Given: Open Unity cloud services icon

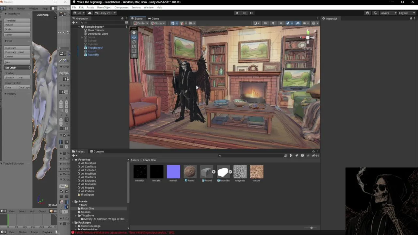Looking at the screenshot, I should 90,13.
